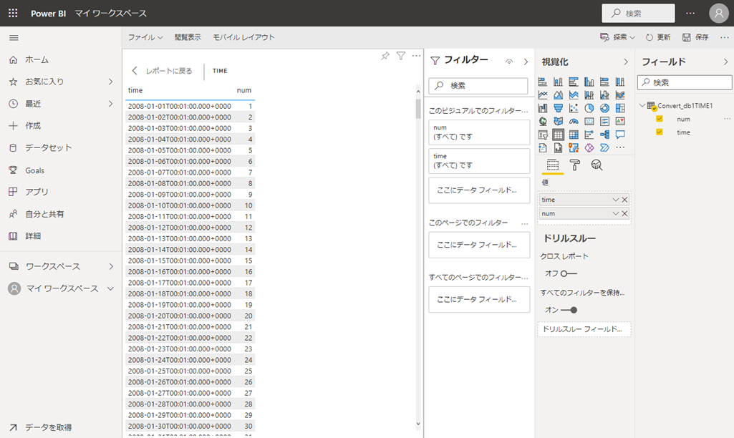This screenshot has width=734, height=438.
Task: Click the 保存 save button
Action: [x=695, y=37]
